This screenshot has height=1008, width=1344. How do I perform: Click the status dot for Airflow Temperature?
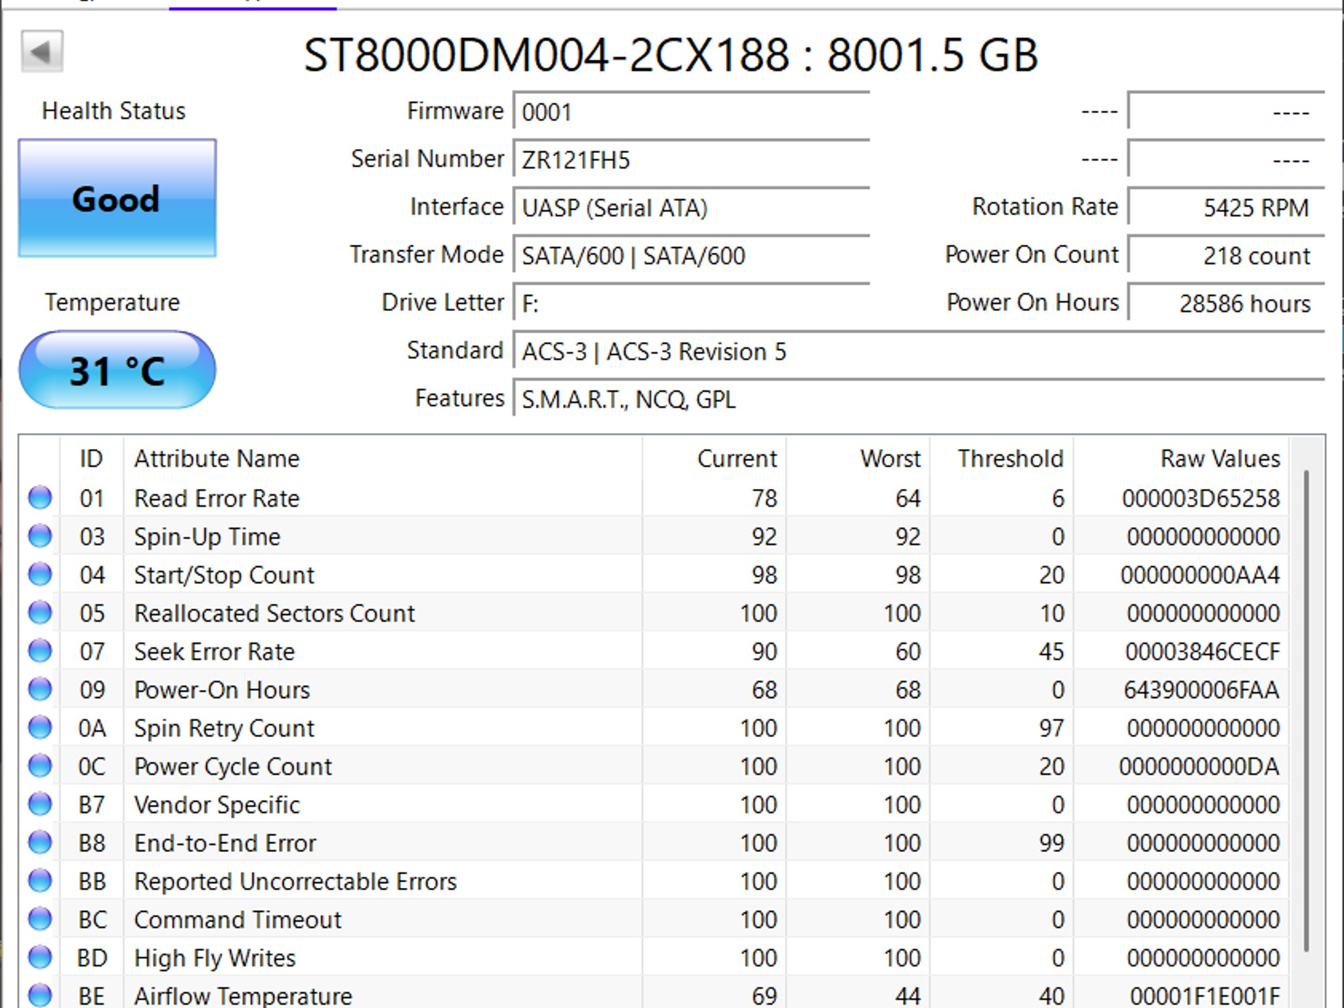pyautogui.click(x=40, y=995)
